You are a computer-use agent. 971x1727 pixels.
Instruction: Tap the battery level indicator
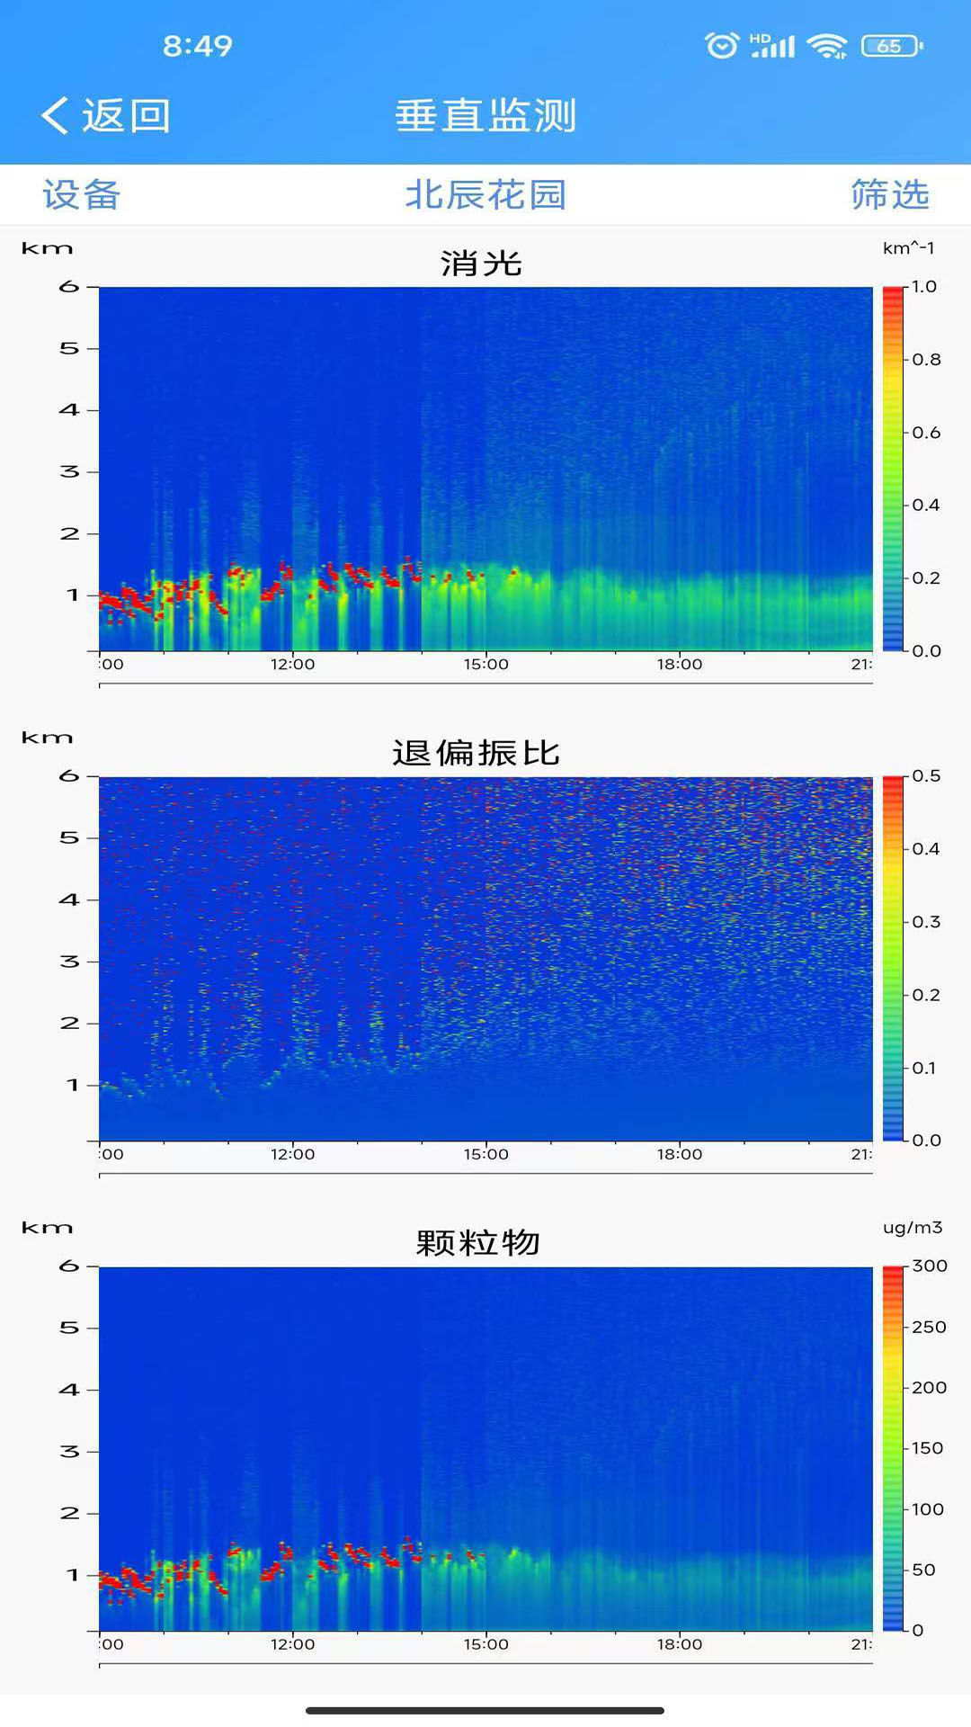click(891, 46)
